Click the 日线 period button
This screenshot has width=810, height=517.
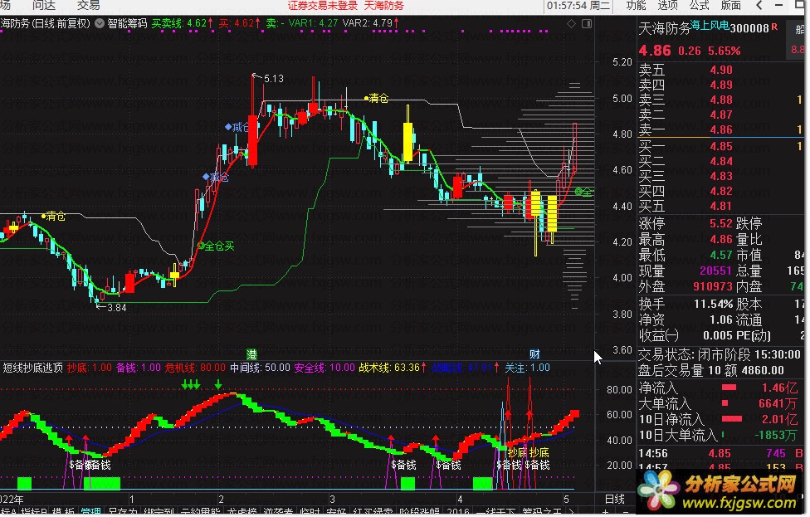[615, 500]
